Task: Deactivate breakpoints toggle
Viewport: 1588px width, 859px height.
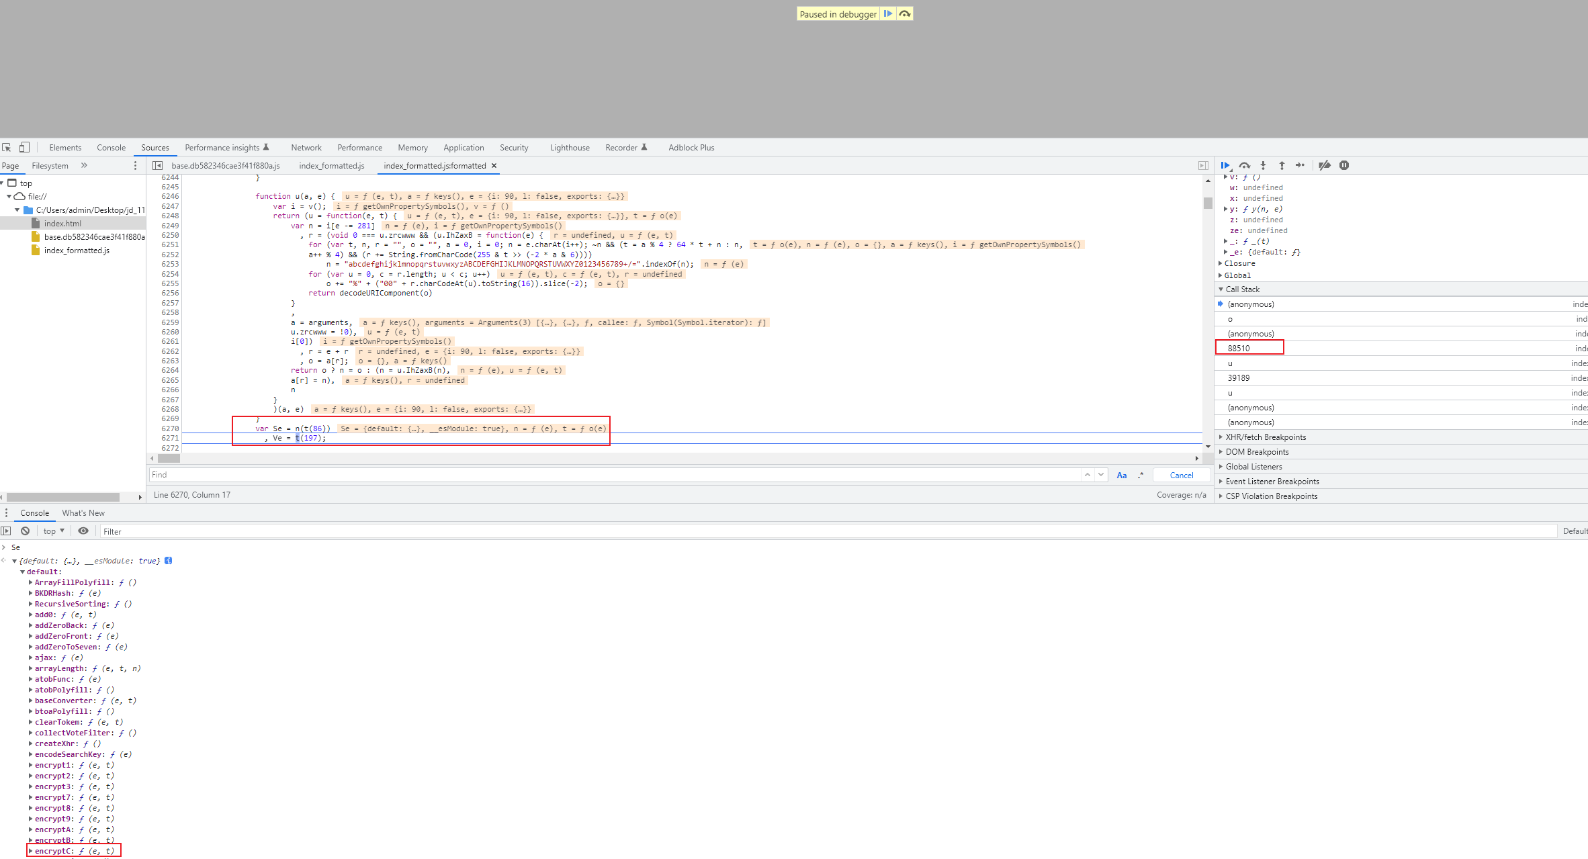Action: [x=1325, y=165]
